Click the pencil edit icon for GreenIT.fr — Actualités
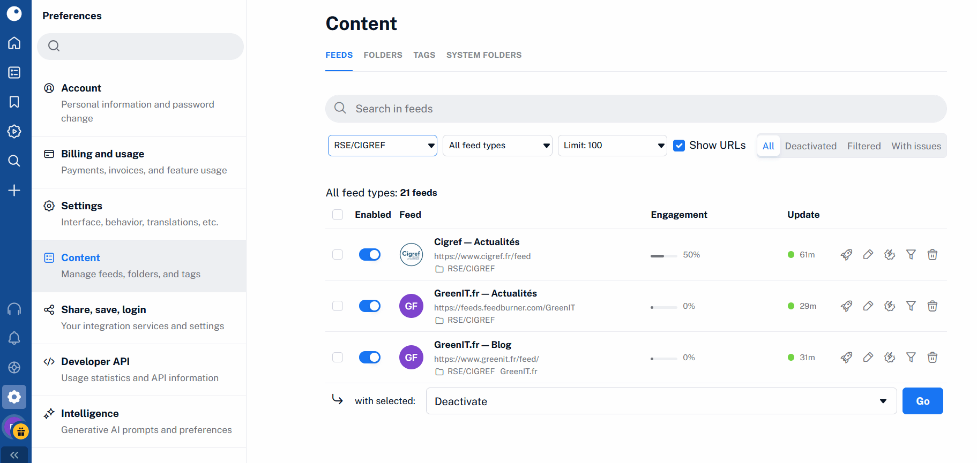The height and width of the screenshot is (463, 977). [x=868, y=306]
